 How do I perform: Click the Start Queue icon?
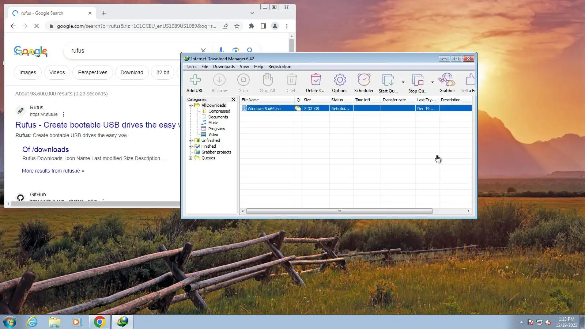pos(388,80)
